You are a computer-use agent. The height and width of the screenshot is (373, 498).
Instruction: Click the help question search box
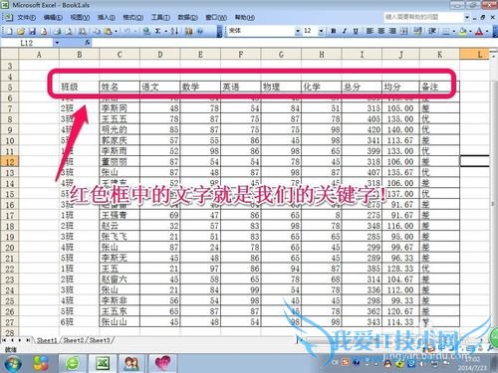coord(423,17)
